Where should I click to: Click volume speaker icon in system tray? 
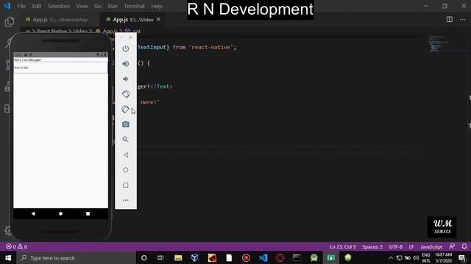(416, 257)
